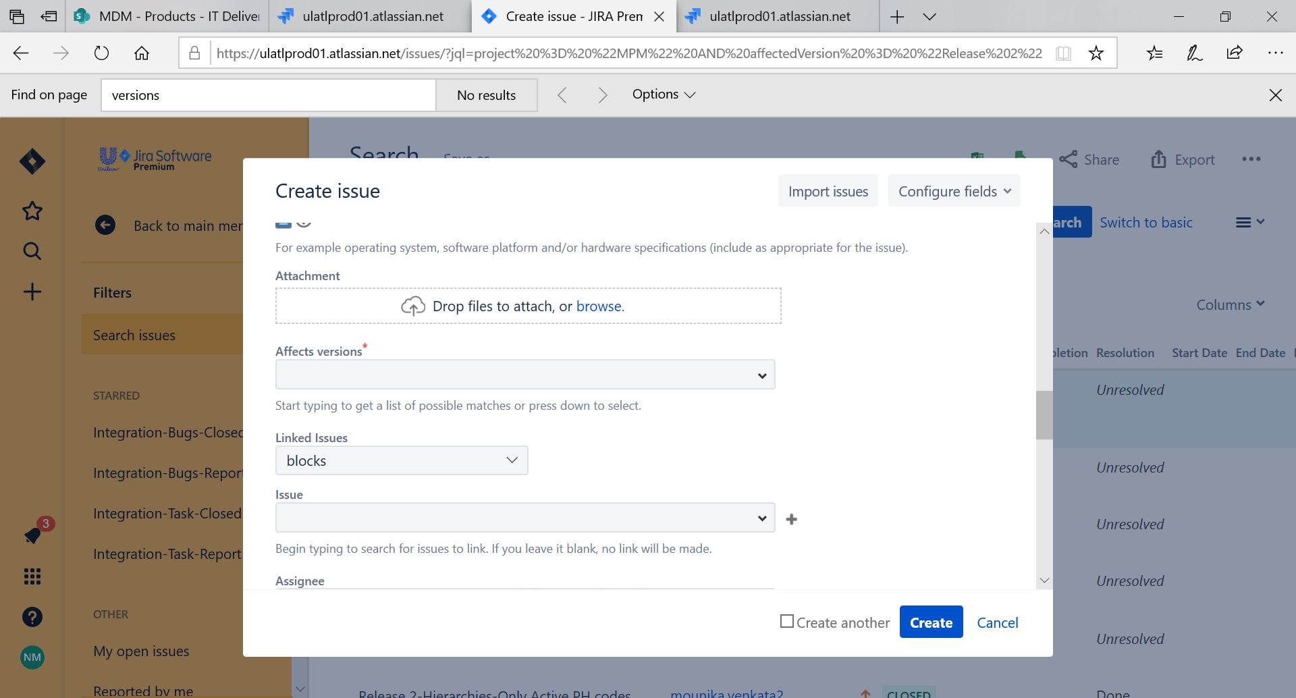The height and width of the screenshot is (698, 1296).
Task: Click plus icon beside Issue field
Action: point(792,519)
